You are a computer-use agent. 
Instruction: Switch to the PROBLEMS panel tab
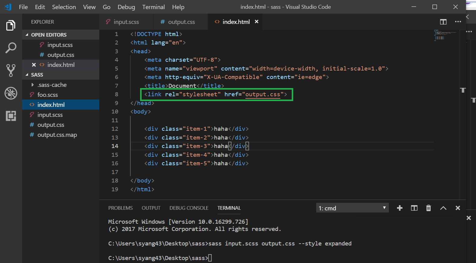(x=120, y=208)
